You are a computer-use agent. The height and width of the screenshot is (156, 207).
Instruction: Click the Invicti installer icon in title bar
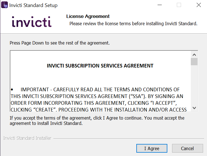4,5
